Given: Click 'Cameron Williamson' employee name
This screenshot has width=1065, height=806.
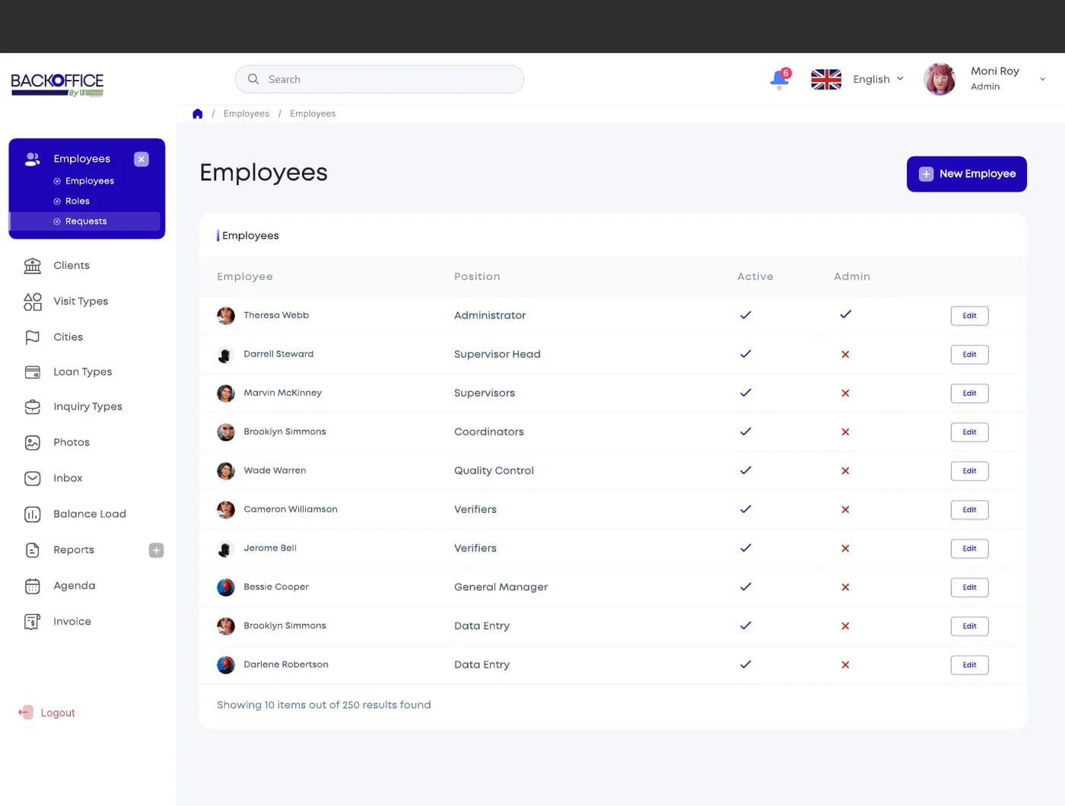Looking at the screenshot, I should 291,509.
